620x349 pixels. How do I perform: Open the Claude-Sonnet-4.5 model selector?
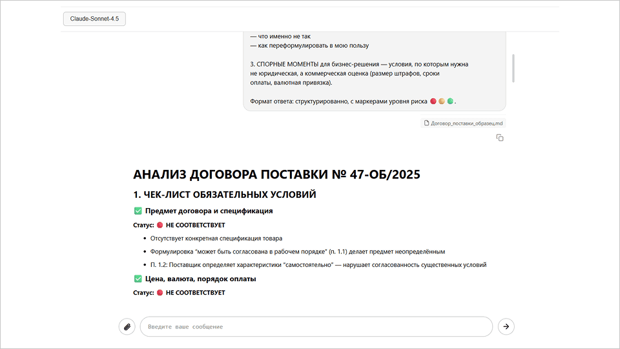coord(94,19)
